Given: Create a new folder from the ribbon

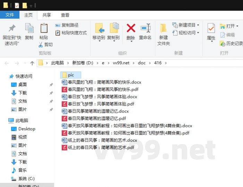Looking at the screenshot, I should click(164, 35).
